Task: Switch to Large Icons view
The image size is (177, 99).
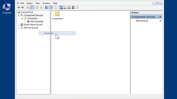Action: coord(61,7)
